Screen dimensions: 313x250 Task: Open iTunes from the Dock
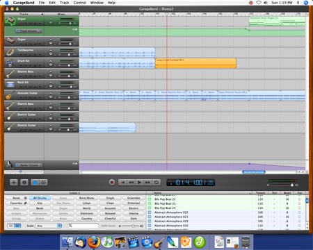click(x=107, y=242)
